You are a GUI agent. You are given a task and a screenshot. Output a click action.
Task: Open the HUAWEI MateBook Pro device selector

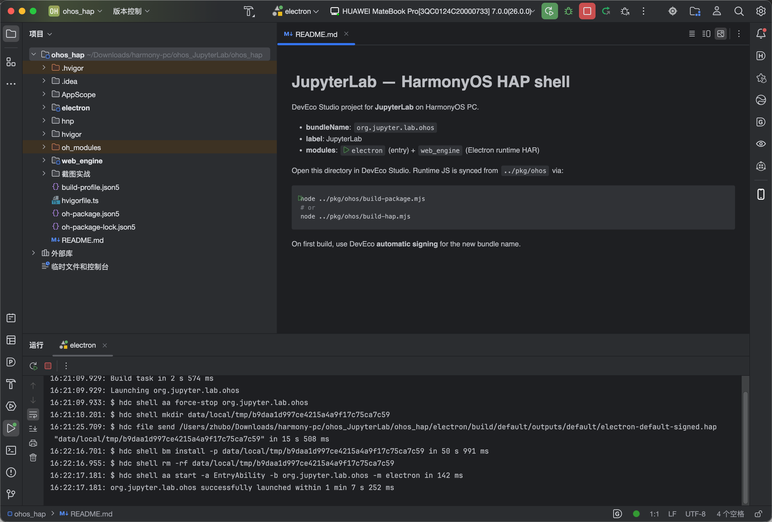pyautogui.click(x=433, y=11)
